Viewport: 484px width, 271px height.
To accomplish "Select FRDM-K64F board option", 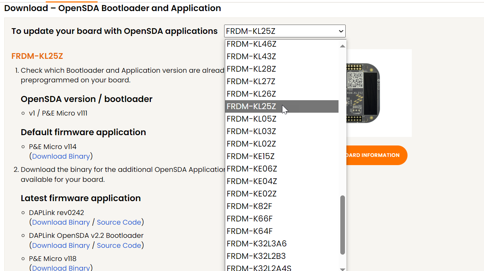I will 250,231.
